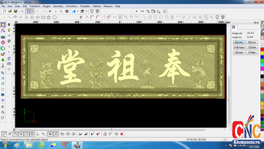This screenshot has width=264, height=149.
Task: Toggle endpoint snap in bottom toolbar
Action: click(4, 134)
